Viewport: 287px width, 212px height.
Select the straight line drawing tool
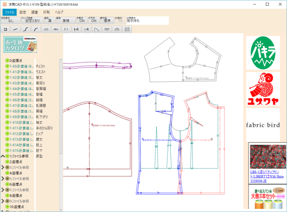[x=16, y=29]
